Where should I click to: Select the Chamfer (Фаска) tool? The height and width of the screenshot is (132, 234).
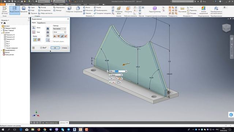point(87,7)
